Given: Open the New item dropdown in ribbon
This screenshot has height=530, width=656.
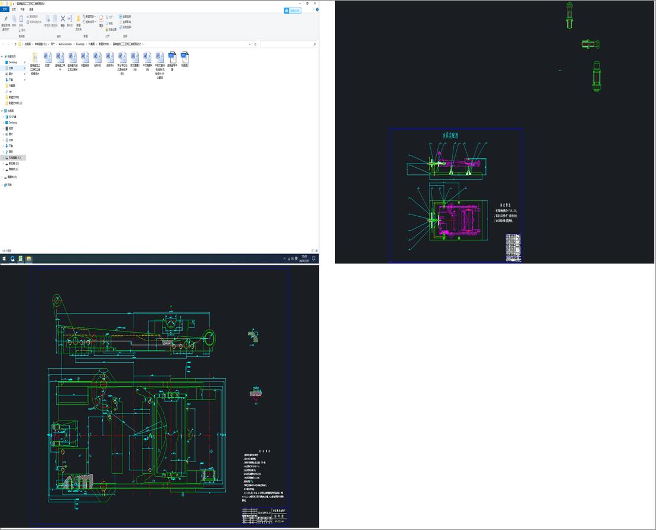Looking at the screenshot, I should tap(89, 17).
